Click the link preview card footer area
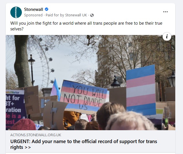183x154 pixels. (90, 141)
